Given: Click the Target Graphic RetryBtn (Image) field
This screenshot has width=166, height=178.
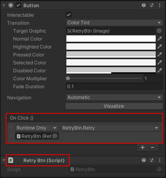Looking at the screenshot, I should tap(111, 31).
